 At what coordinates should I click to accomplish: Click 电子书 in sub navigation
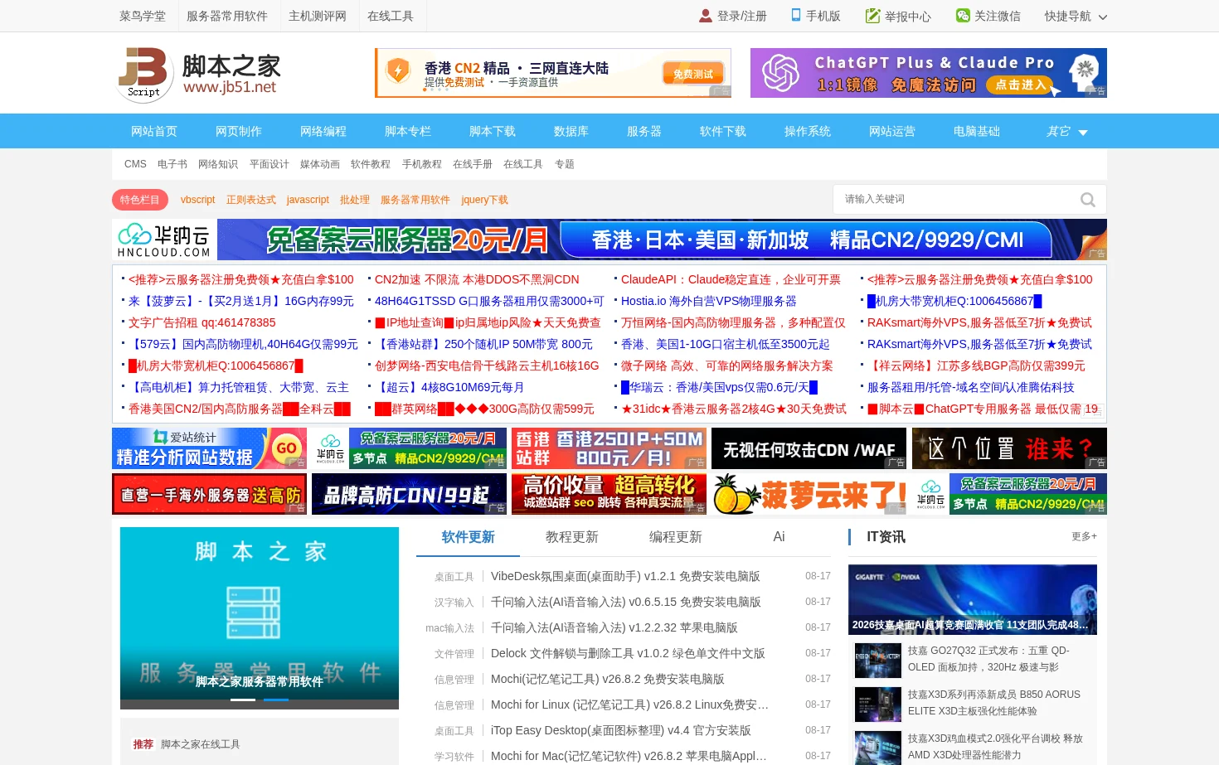click(x=172, y=164)
